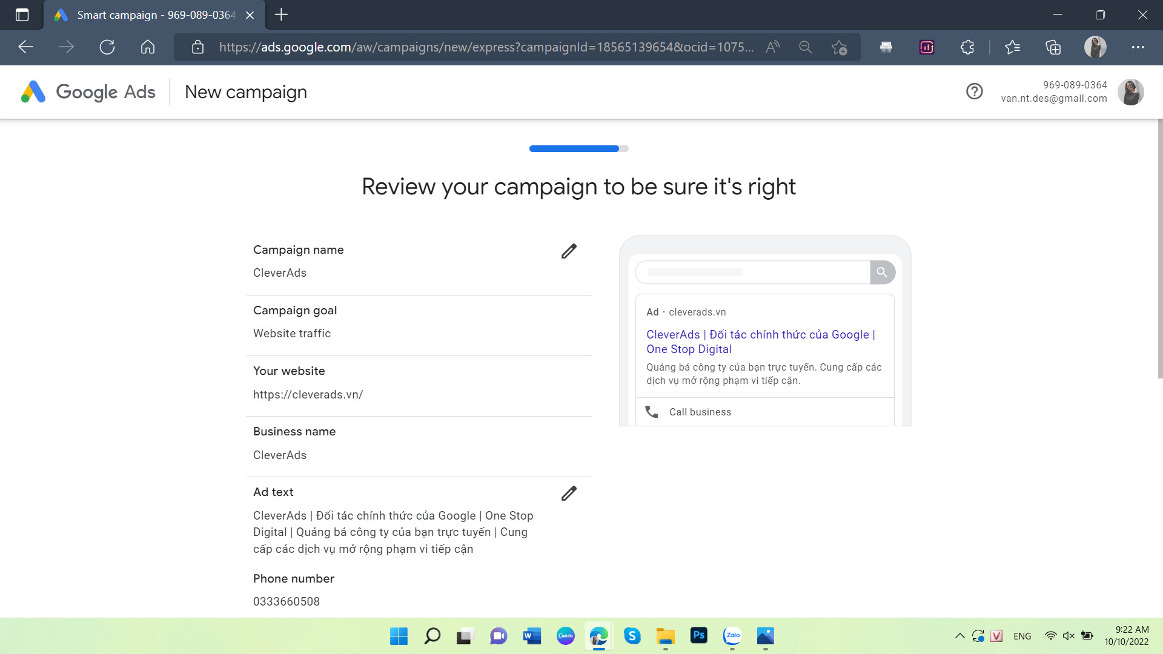Open Skype from the taskbar
1163x654 pixels.
(x=632, y=636)
